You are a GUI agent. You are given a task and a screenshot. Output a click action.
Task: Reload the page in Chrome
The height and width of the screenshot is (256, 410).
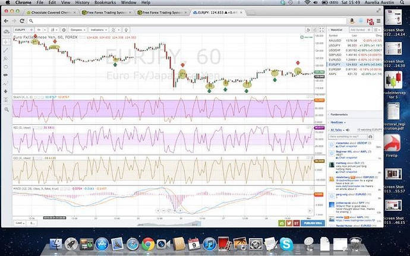coord(22,21)
